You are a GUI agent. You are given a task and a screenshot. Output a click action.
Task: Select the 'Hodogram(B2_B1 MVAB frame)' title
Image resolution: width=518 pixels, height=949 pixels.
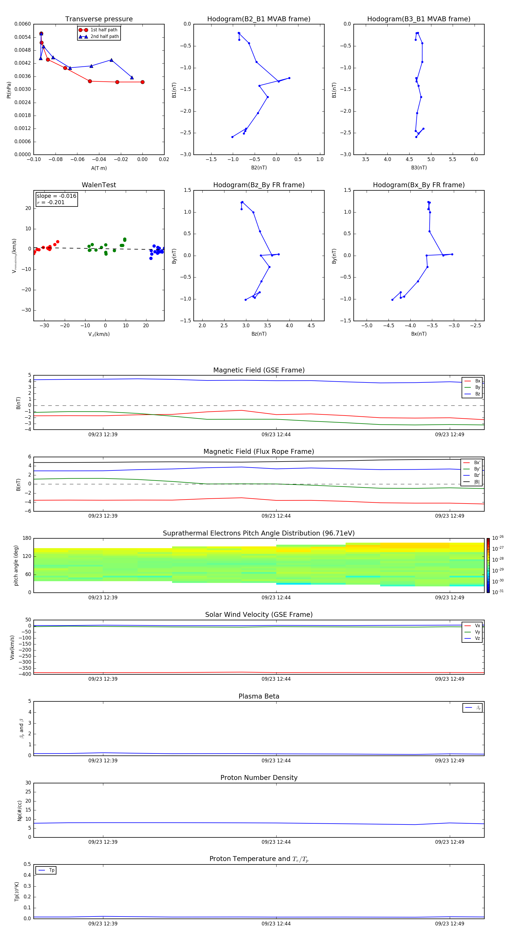(x=259, y=19)
